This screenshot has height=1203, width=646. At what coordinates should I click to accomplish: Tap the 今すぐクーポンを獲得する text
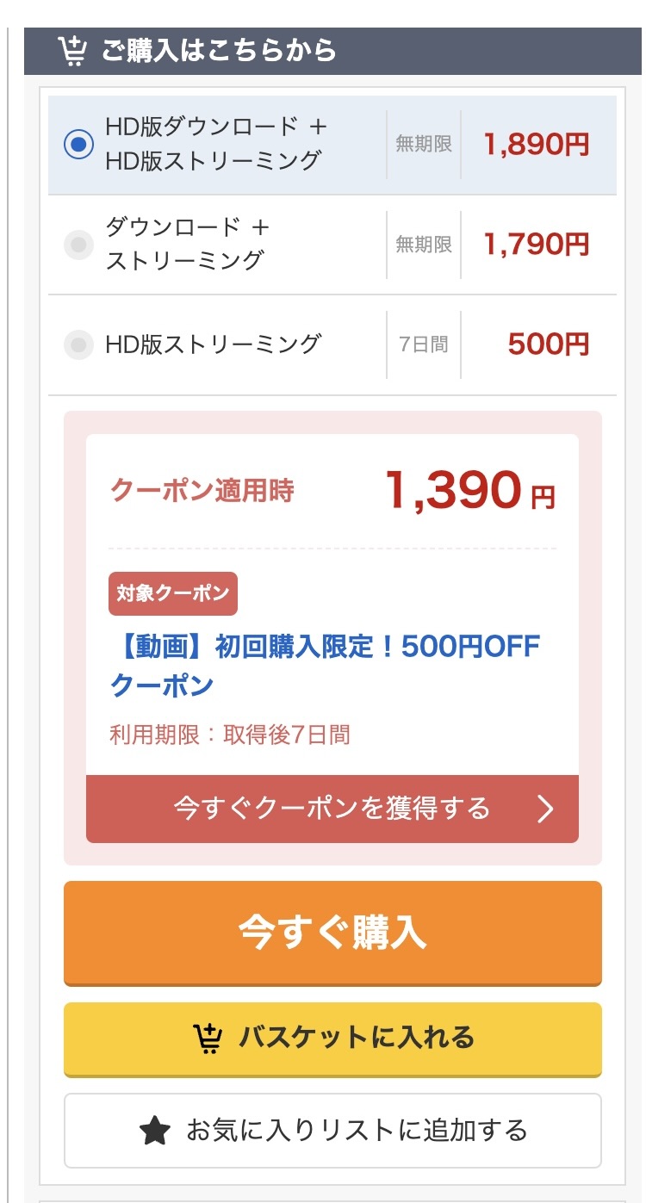pos(332,809)
